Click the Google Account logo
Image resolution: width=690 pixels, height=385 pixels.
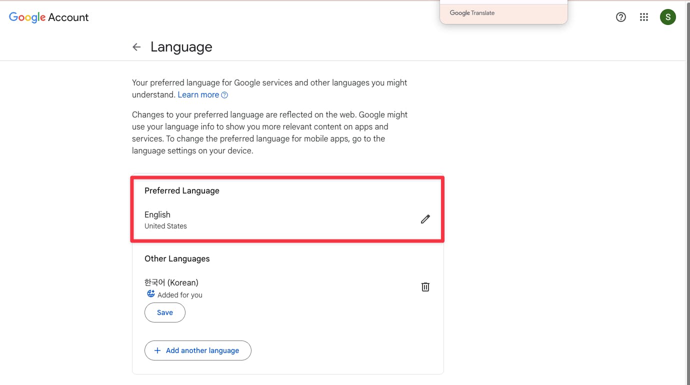pyautogui.click(x=48, y=16)
